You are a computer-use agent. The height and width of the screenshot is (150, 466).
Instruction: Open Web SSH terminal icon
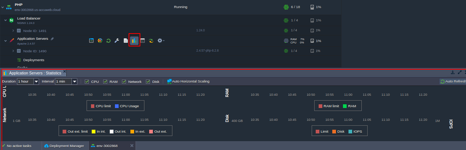tap(143, 41)
